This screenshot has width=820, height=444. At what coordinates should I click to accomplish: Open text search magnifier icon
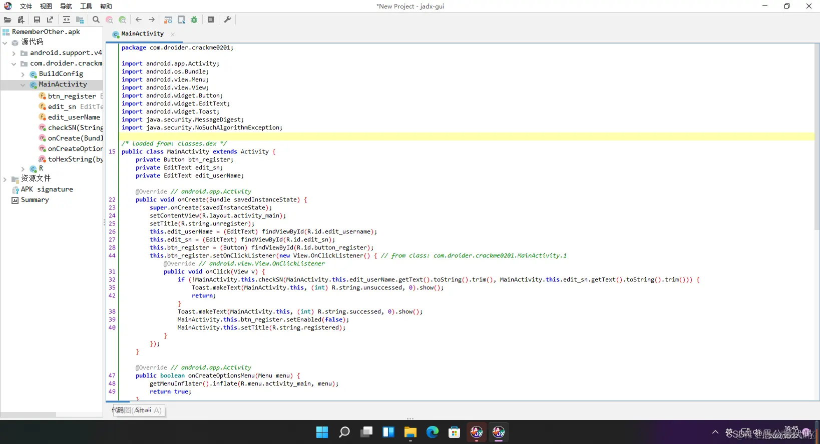coord(96,19)
